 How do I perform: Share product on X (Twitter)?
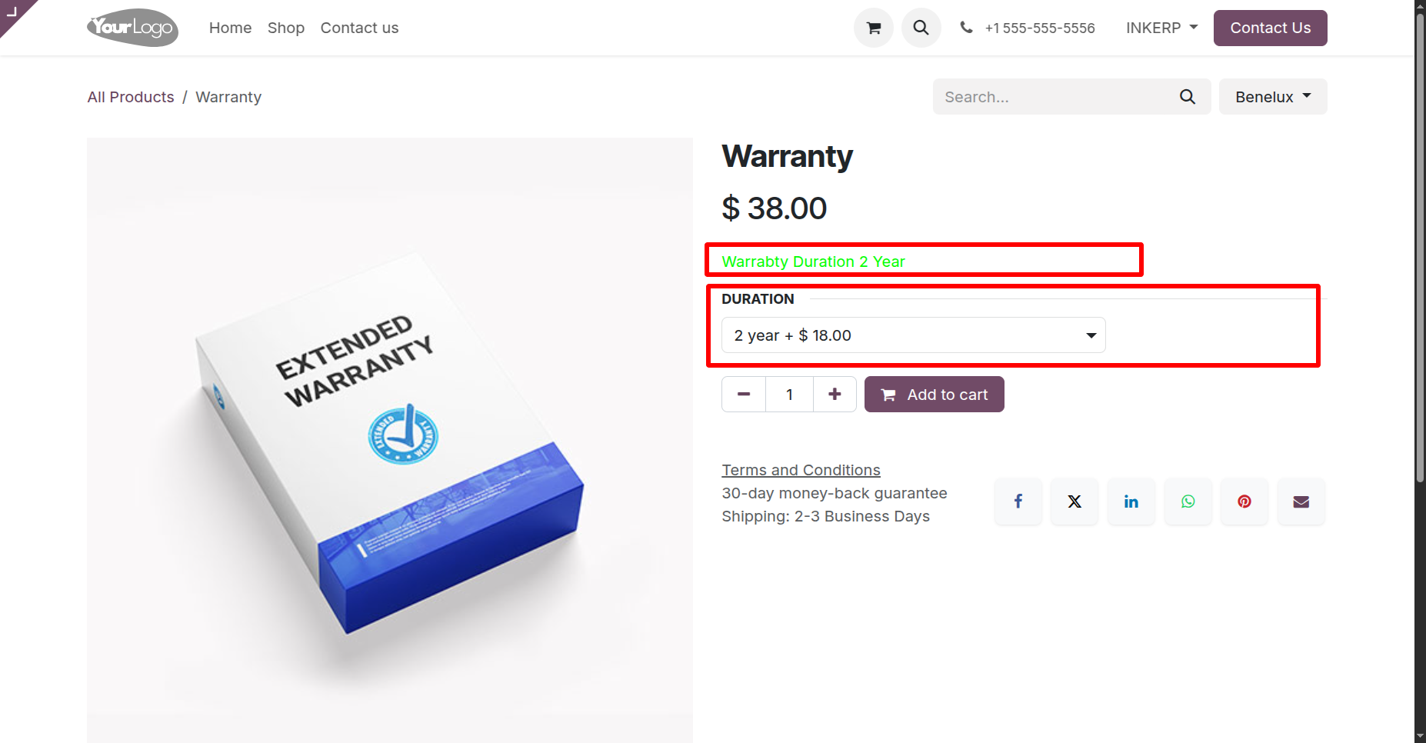click(1074, 501)
